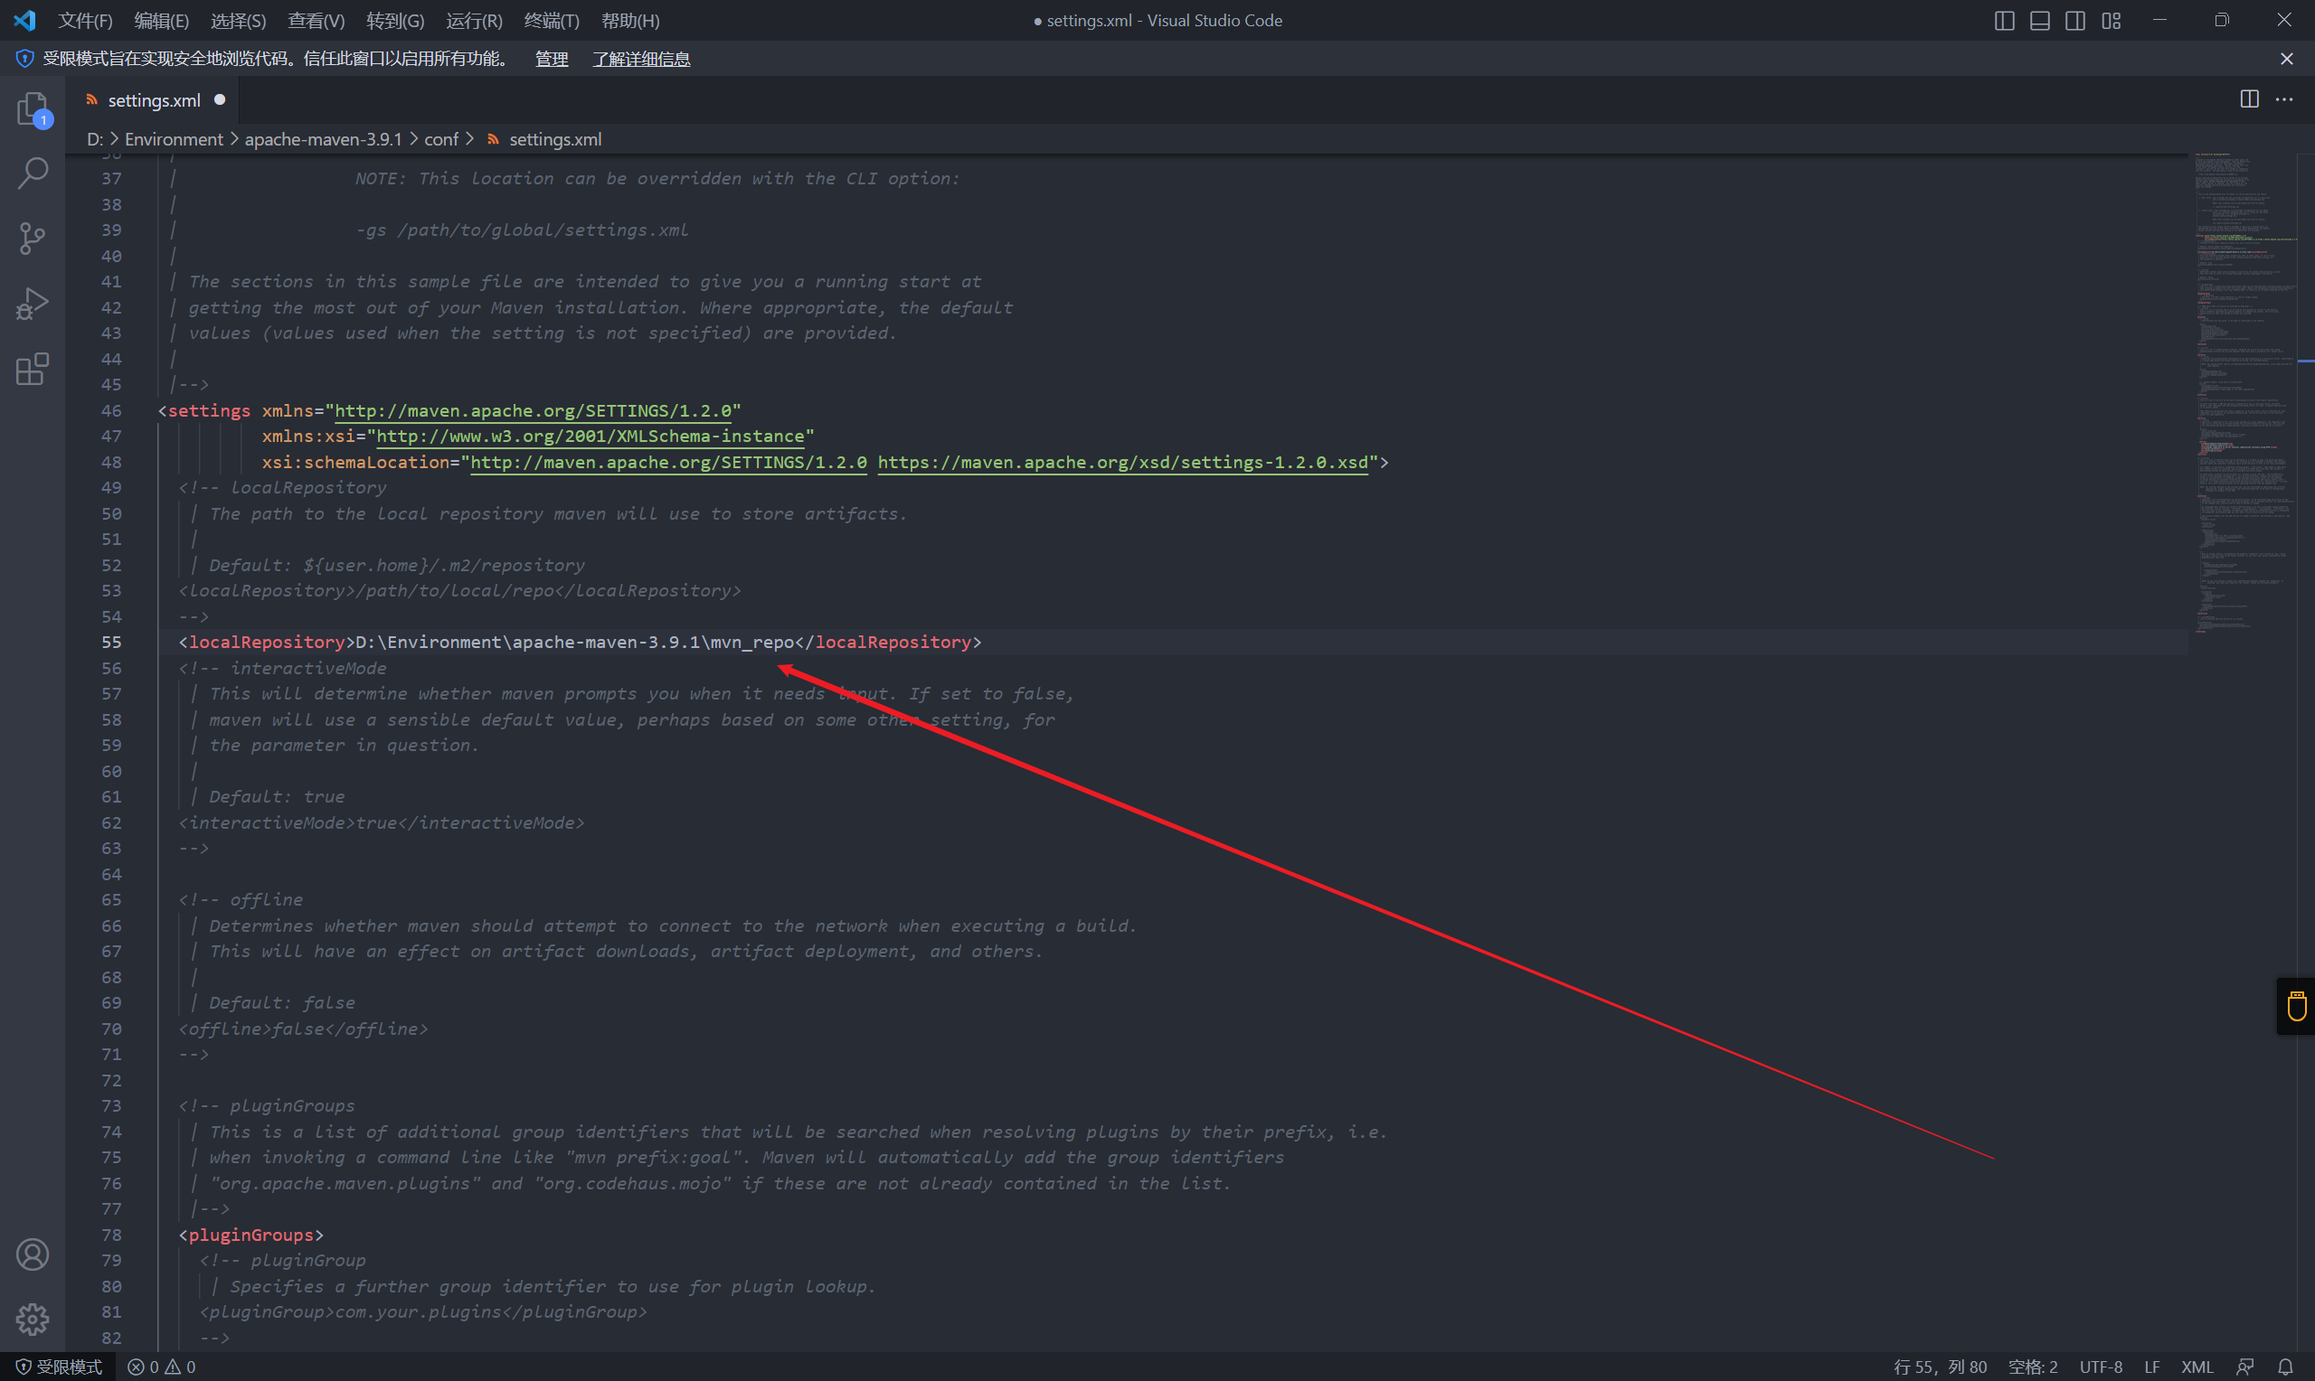
Task: Open the Explorer view in activity bar
Action: coord(33,108)
